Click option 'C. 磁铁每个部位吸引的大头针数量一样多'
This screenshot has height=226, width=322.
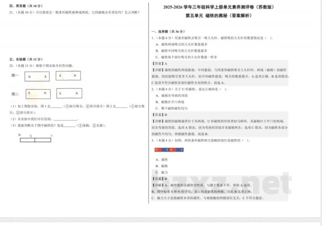186,57
